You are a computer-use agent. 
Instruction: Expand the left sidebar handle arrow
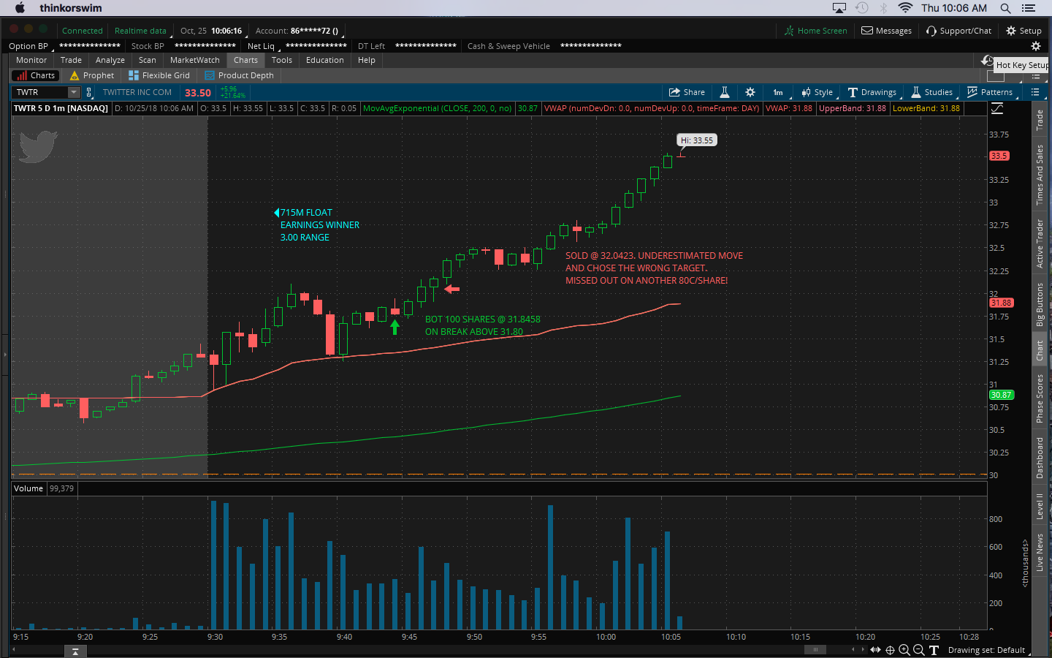5,355
